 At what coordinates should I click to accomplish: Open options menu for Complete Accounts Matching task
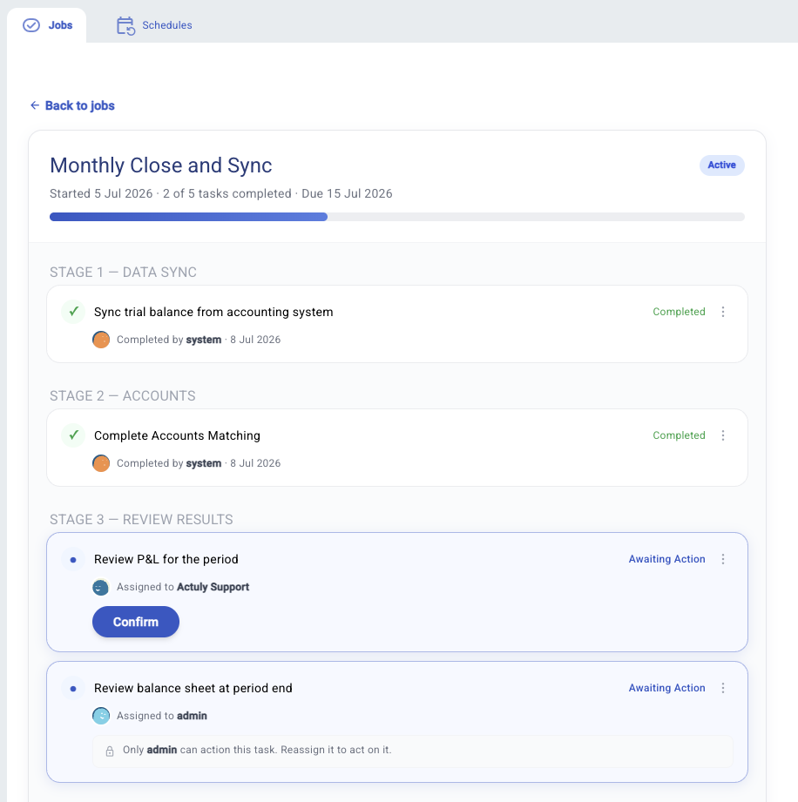(x=723, y=435)
